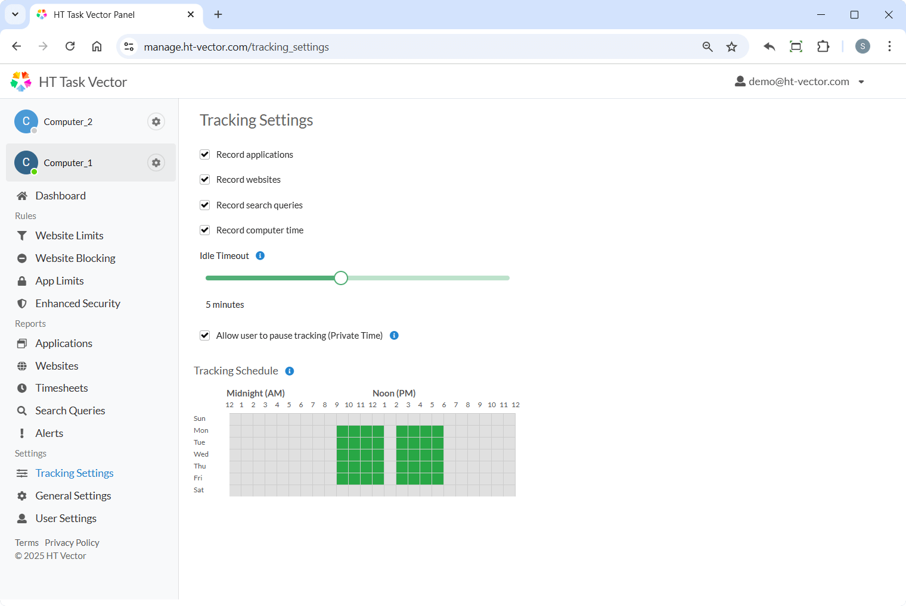The image size is (906, 606).
Task: View the Applications report
Action: click(x=64, y=343)
